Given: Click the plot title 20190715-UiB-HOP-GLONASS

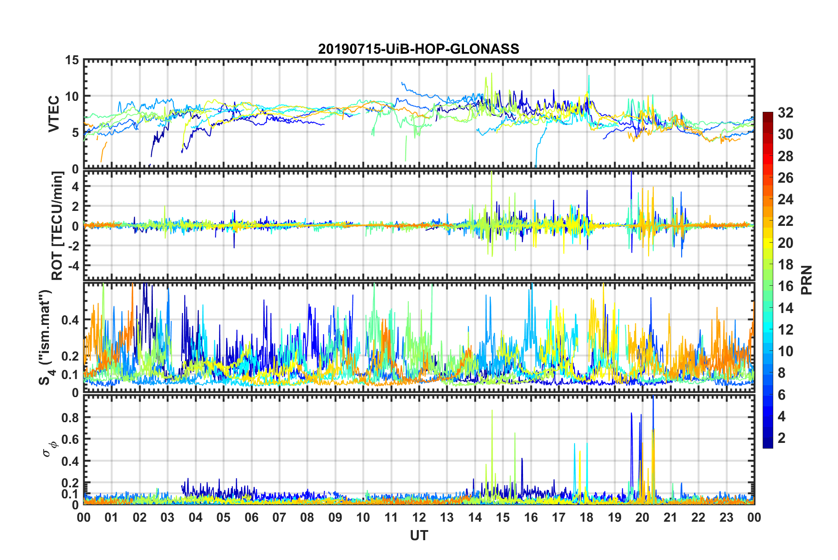Looking at the screenshot, I should [x=419, y=49].
